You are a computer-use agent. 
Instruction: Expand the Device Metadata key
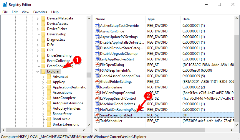pos(37,19)
